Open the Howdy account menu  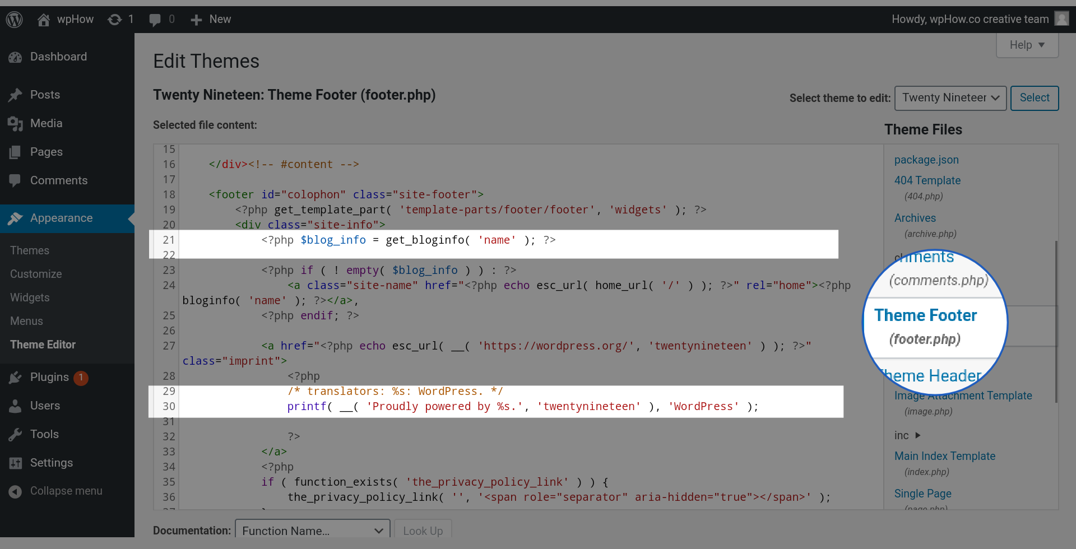(970, 19)
